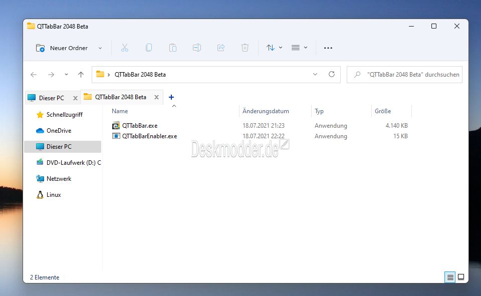Screen dimensions: 481x296
Task: Go back with the left arrow
Action: pos(34,75)
